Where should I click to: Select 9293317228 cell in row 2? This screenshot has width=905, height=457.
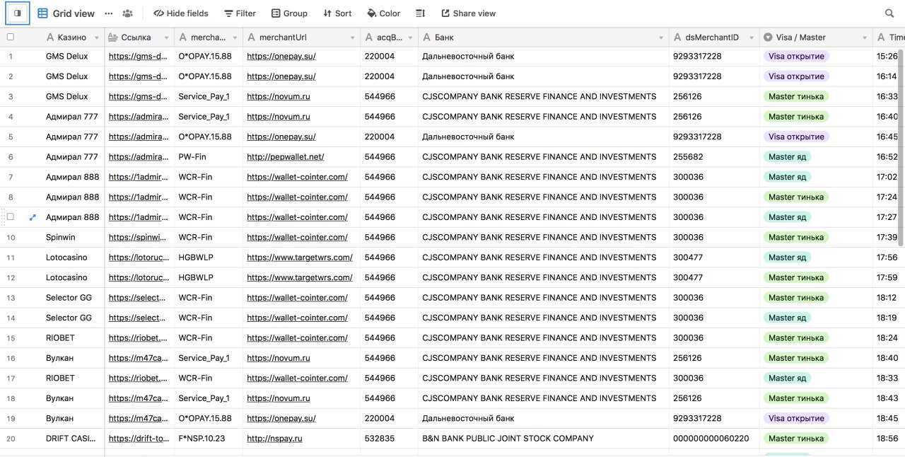click(x=714, y=76)
